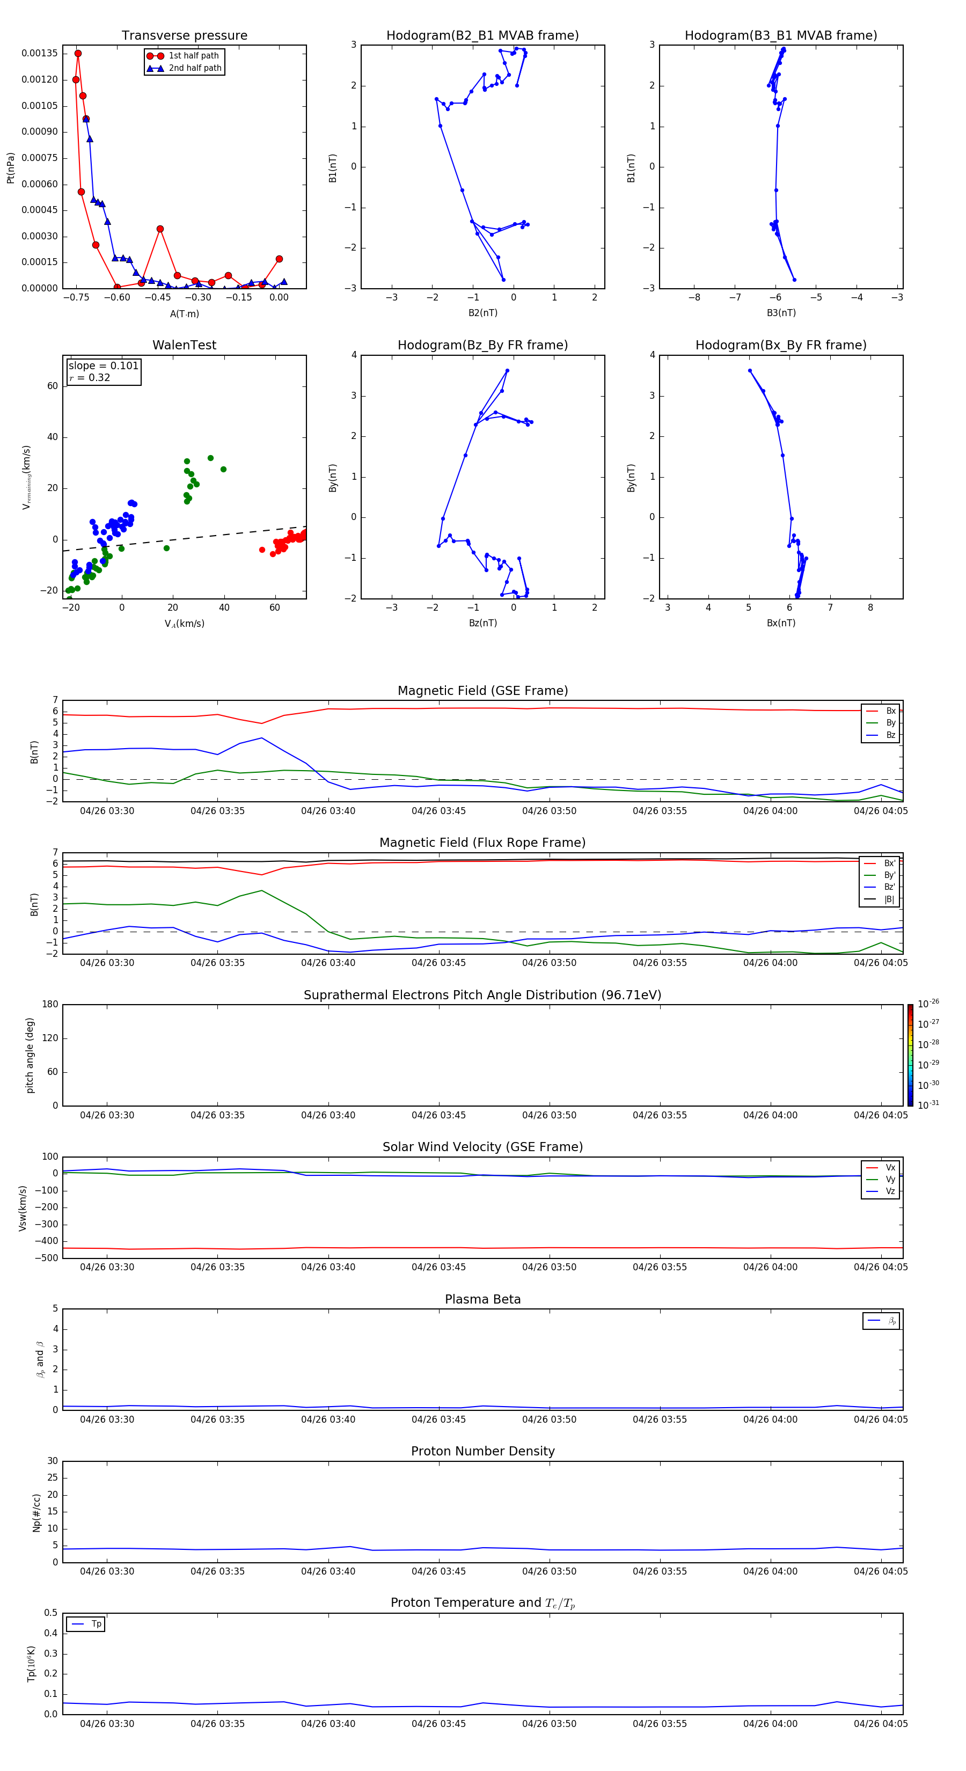Click the "Hodogram(B2_B1 MVAB frame)" title
966x1771 pixels.
click(482, 36)
